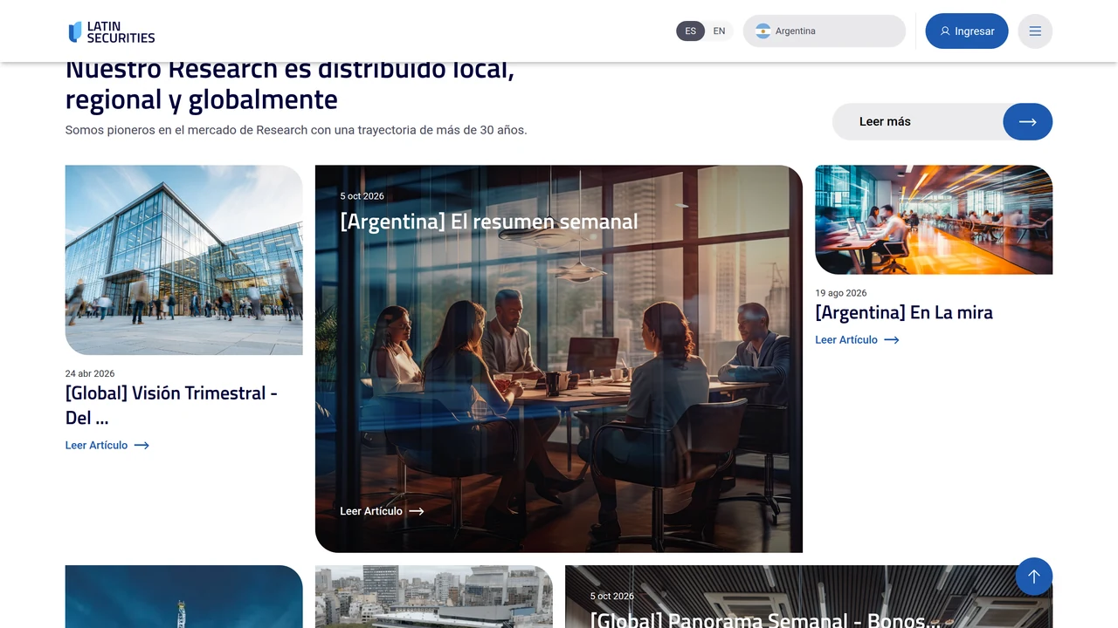Screen dimensions: 1118x628
Task: Click the scroll-to-top arrow button
Action: click(1034, 577)
